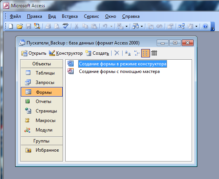The width and height of the screenshot is (219, 179).
Task: Switch to Details view
Action: pyautogui.click(x=154, y=53)
